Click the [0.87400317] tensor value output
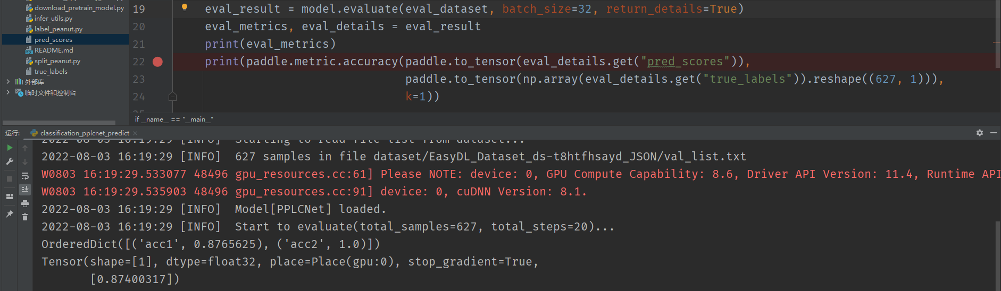The width and height of the screenshot is (1001, 291). [135, 279]
